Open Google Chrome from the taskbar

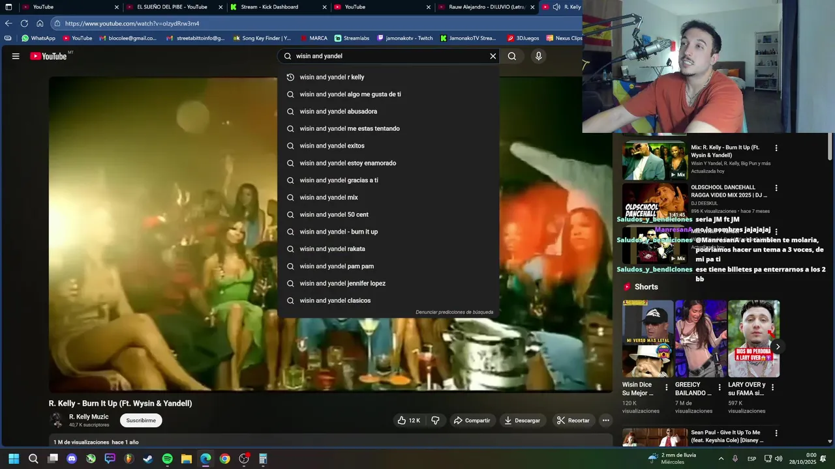(x=224, y=459)
